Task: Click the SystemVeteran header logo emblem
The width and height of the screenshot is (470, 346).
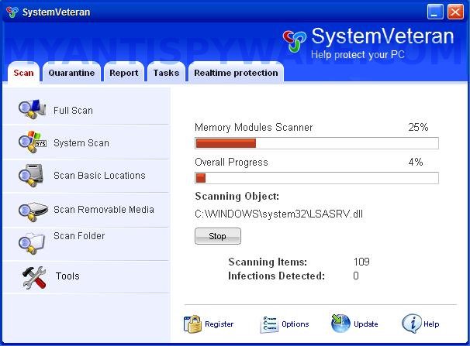Action: tap(295, 41)
